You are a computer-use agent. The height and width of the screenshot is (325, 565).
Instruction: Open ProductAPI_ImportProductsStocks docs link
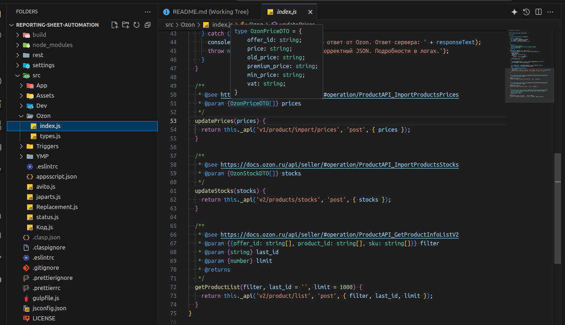pyautogui.click(x=339, y=165)
